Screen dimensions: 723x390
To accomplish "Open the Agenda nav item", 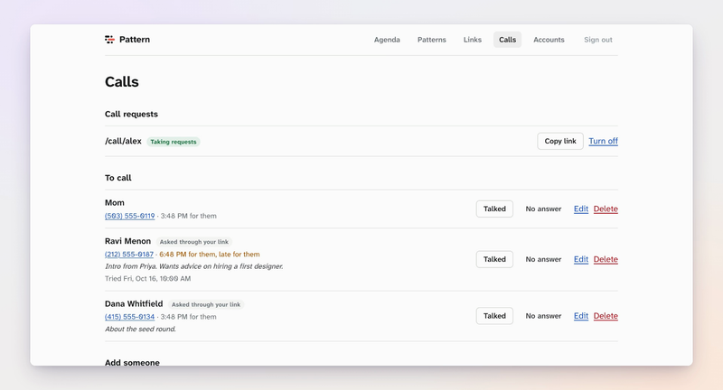I will 387,40.
